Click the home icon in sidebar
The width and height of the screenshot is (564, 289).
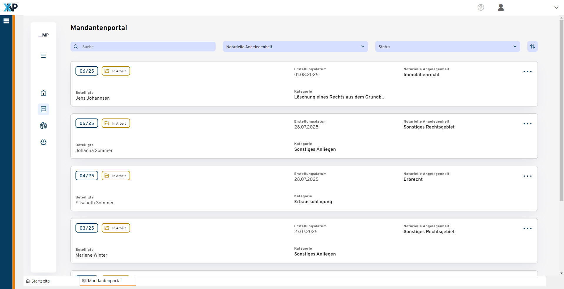(43, 93)
